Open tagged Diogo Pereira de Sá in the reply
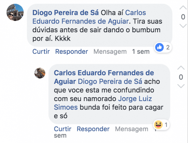This screenshot has height=143, width=188. pyautogui.click(x=110, y=82)
